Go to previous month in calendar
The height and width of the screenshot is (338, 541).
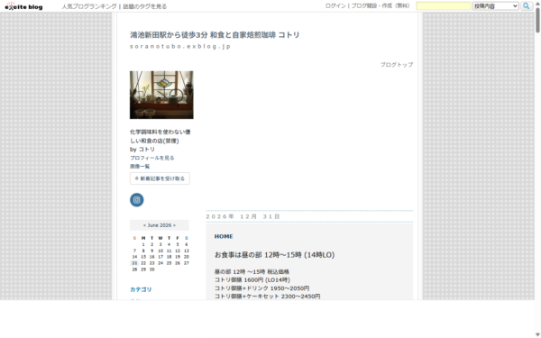pos(144,225)
